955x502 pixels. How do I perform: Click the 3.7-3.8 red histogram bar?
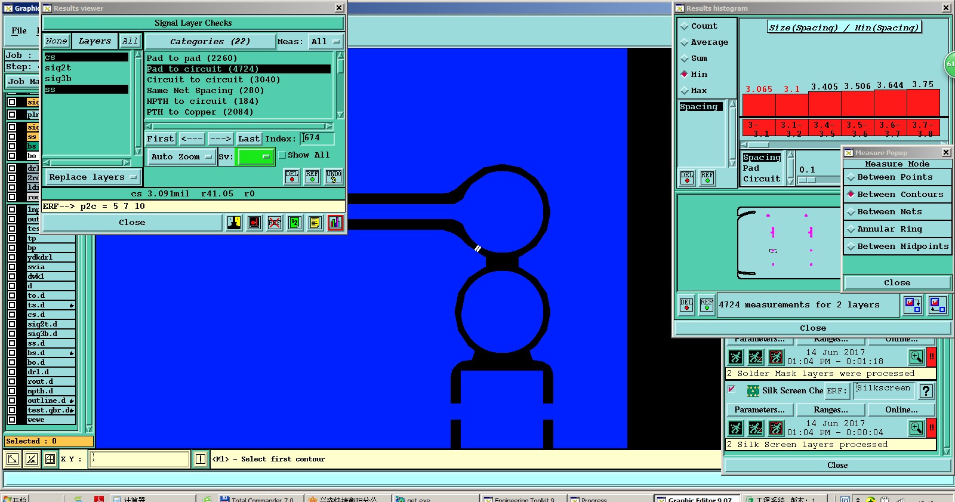(923, 102)
